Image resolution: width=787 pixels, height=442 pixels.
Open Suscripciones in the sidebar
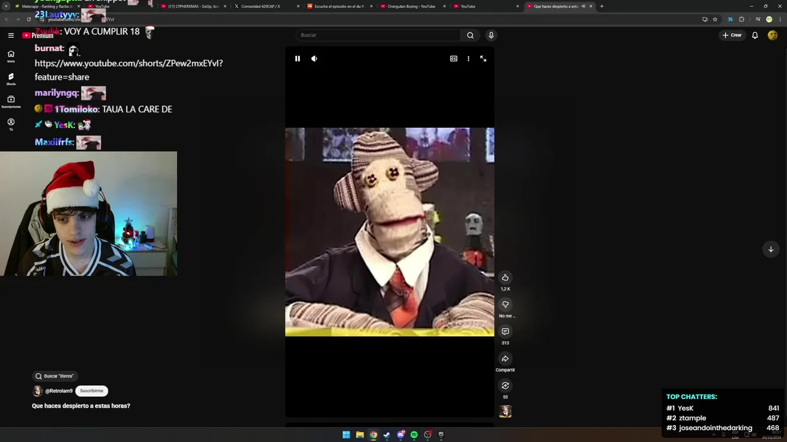click(x=11, y=101)
